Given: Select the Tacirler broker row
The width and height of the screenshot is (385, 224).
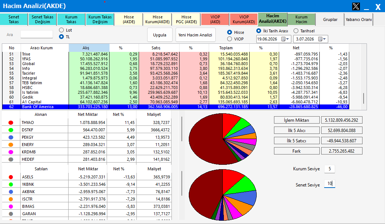Looking at the screenshot, I should click(x=176, y=73).
